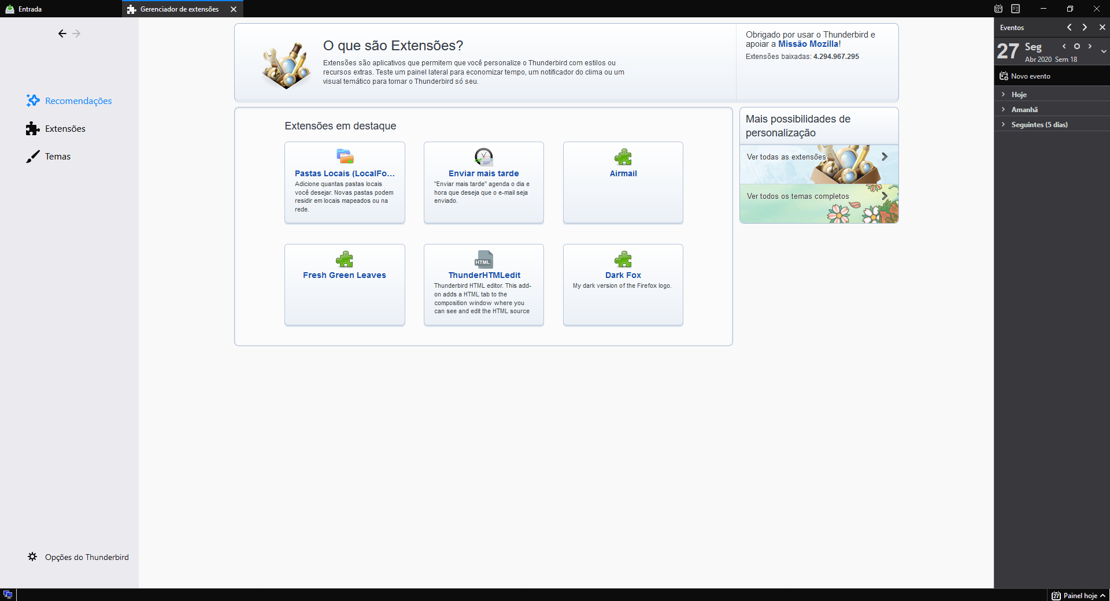The height and width of the screenshot is (601, 1110).
Task: Expand the Seguintes (5 dias) section
Action: (1004, 124)
